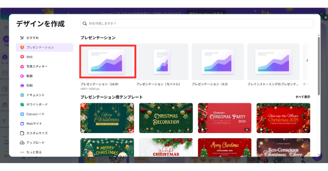Click the 動画 video icon
The width and height of the screenshot is (328, 171).
click(x=22, y=76)
